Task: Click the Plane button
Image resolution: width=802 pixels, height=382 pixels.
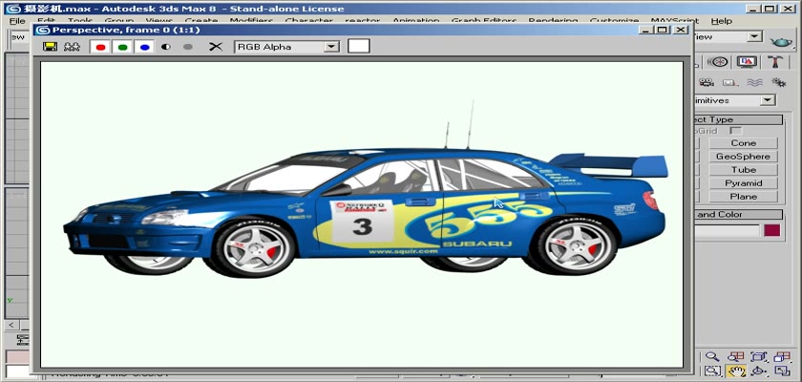Action: [x=743, y=197]
